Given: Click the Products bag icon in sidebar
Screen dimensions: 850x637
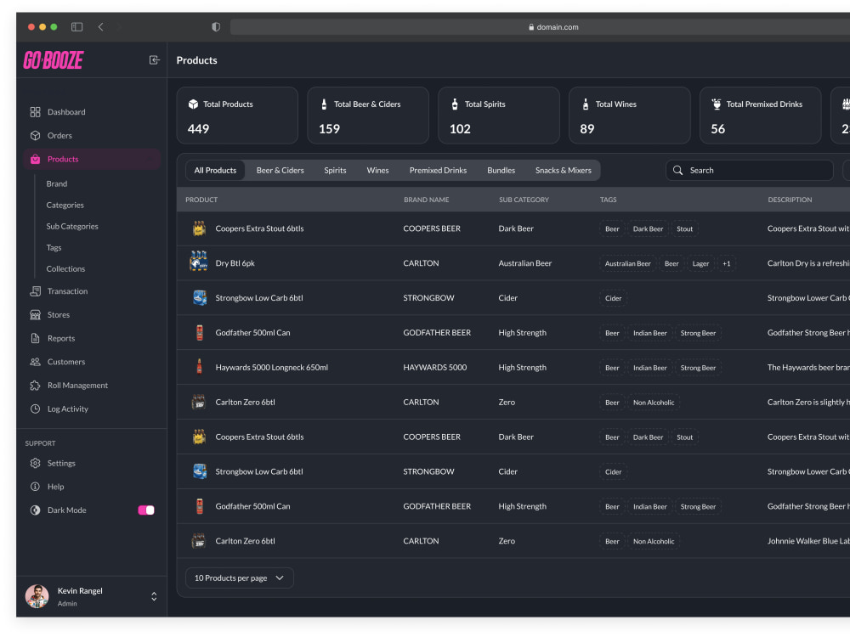Looking at the screenshot, I should [x=35, y=160].
